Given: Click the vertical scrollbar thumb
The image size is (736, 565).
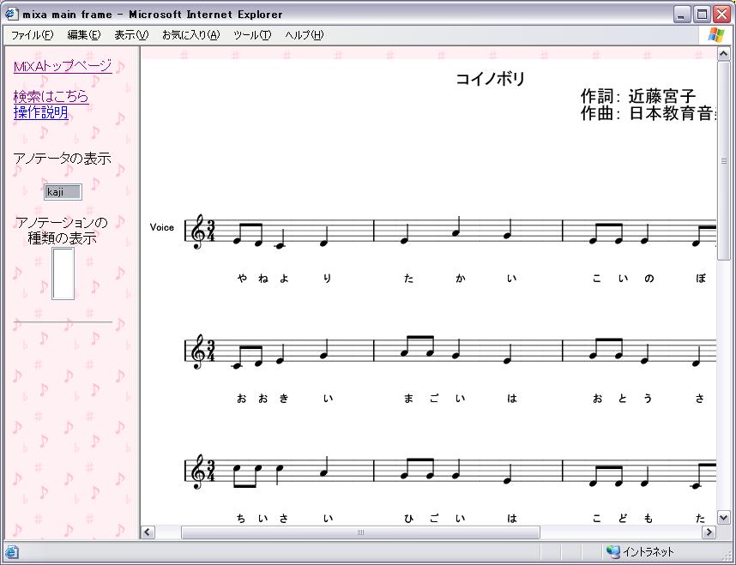Looking at the screenshot, I should click(x=723, y=160).
